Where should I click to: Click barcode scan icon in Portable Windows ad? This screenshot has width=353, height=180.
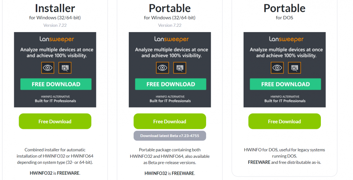tap(180, 68)
